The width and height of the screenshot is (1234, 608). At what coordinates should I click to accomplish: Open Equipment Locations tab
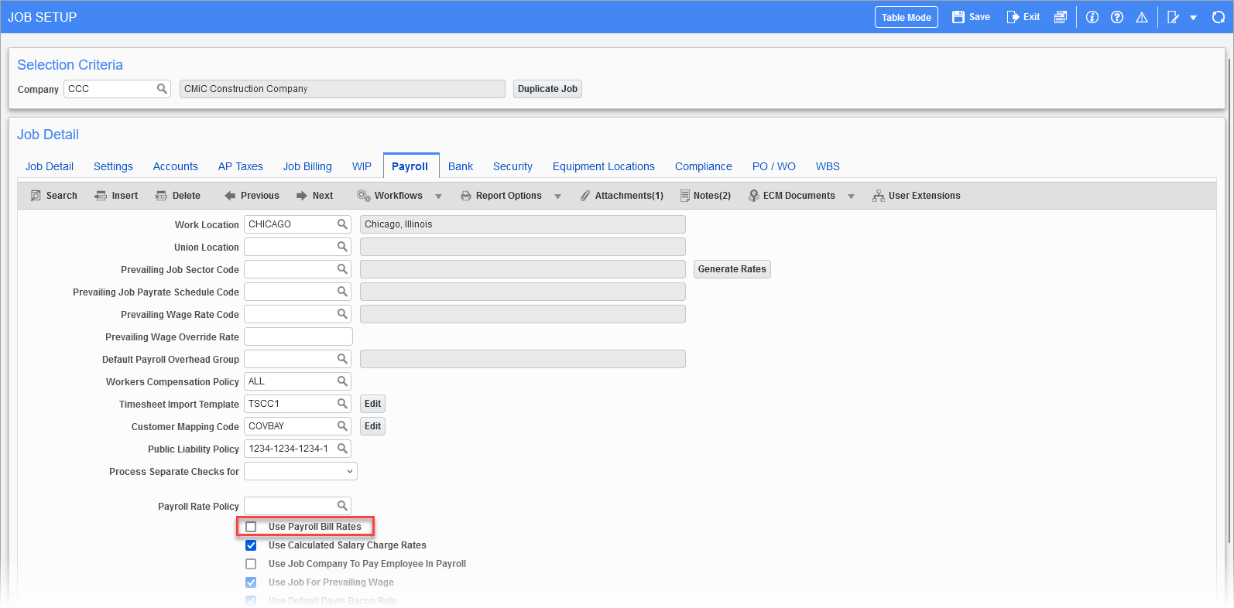[x=604, y=166]
